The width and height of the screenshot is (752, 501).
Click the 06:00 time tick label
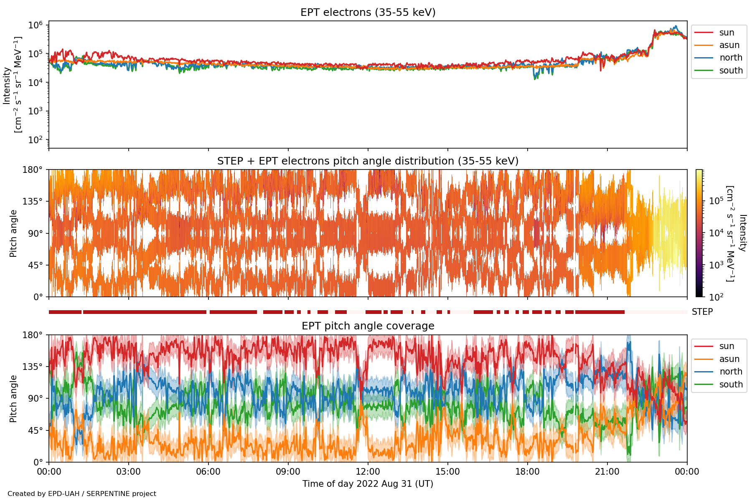[208, 472]
